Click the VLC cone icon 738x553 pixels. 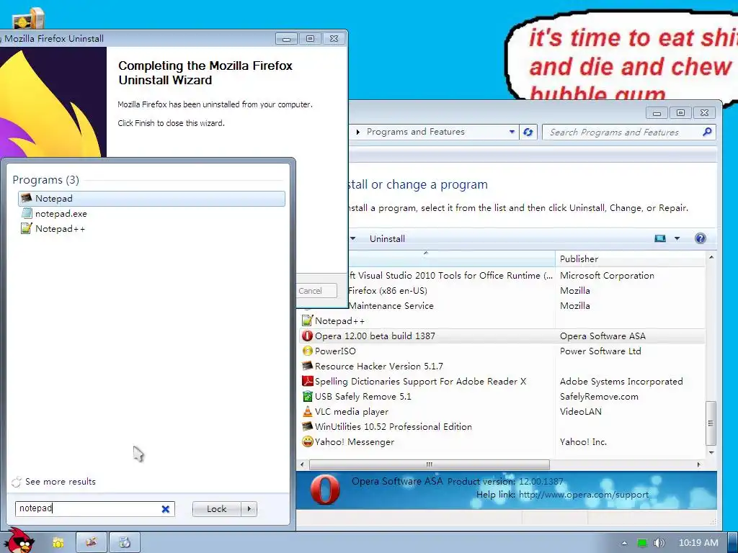(x=307, y=411)
